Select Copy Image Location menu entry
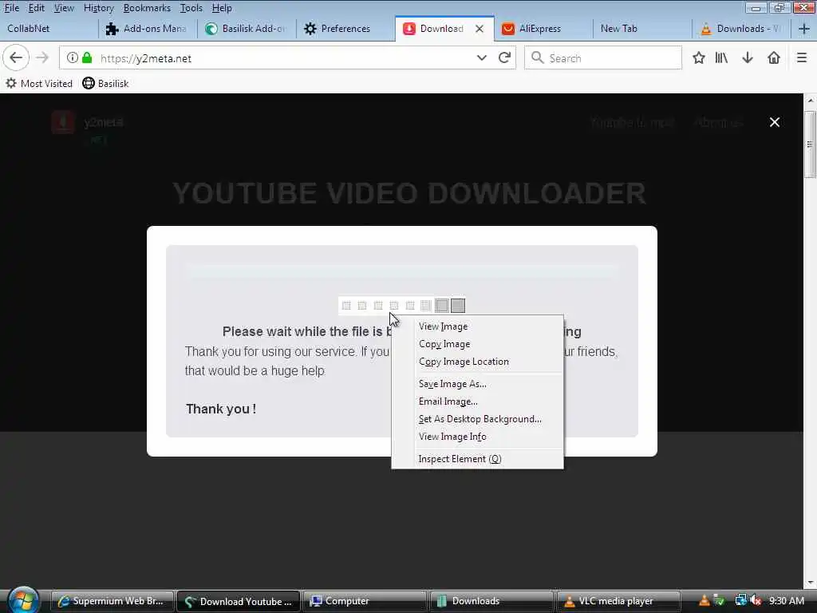Screen dimensions: 817x613 (478, 362)
